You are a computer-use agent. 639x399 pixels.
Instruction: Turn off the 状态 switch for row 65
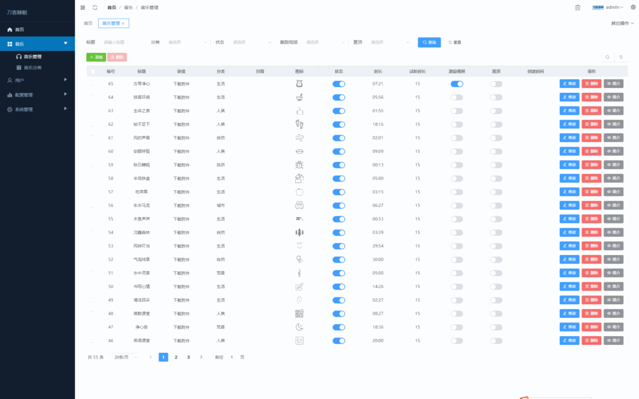339,84
